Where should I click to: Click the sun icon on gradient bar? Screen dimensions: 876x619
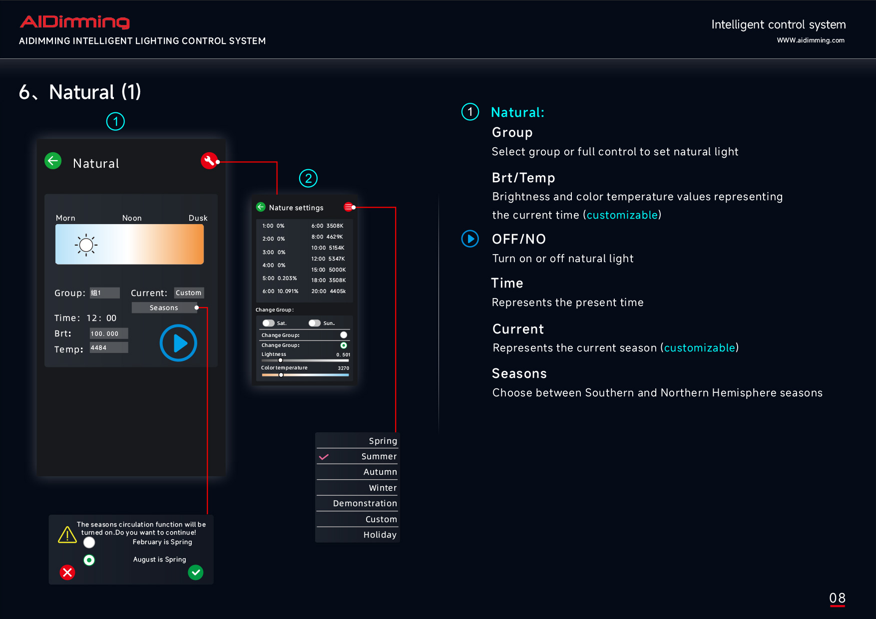[x=86, y=245]
